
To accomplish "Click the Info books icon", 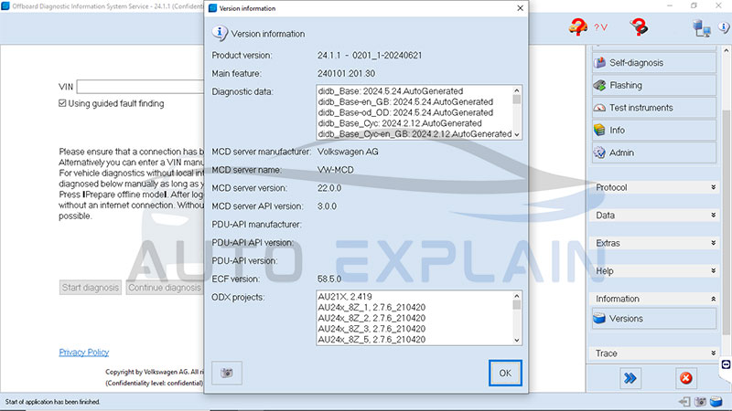I will click(599, 130).
